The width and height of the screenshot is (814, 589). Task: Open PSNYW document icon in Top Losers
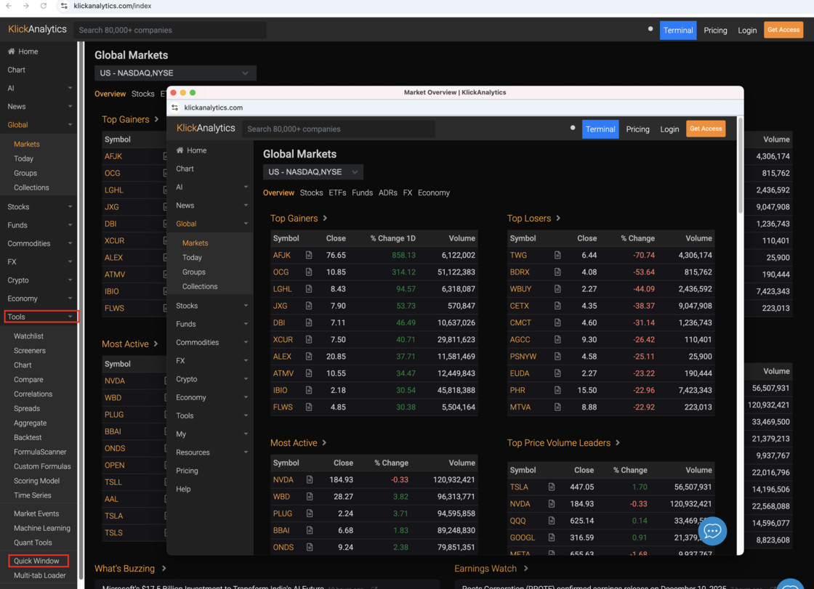pyautogui.click(x=557, y=356)
